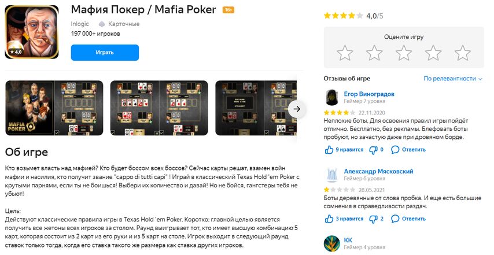494x255 pixels.
Task: Open the По релевантности sort dropdown
Action: [453, 79]
